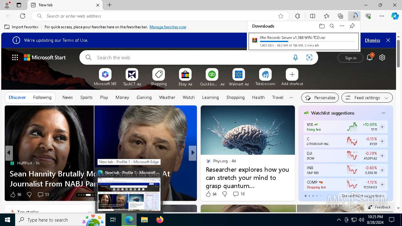Dislike the Phys.org quantum article

225,194
